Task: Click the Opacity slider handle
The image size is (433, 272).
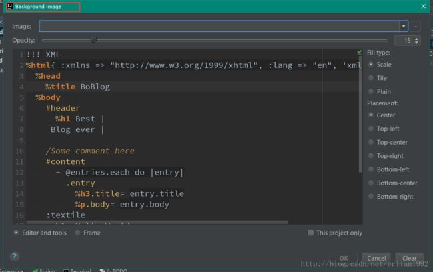Action: click(94, 40)
